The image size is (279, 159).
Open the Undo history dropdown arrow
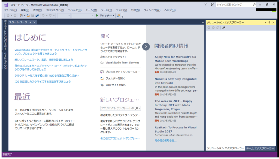coord(47,16)
